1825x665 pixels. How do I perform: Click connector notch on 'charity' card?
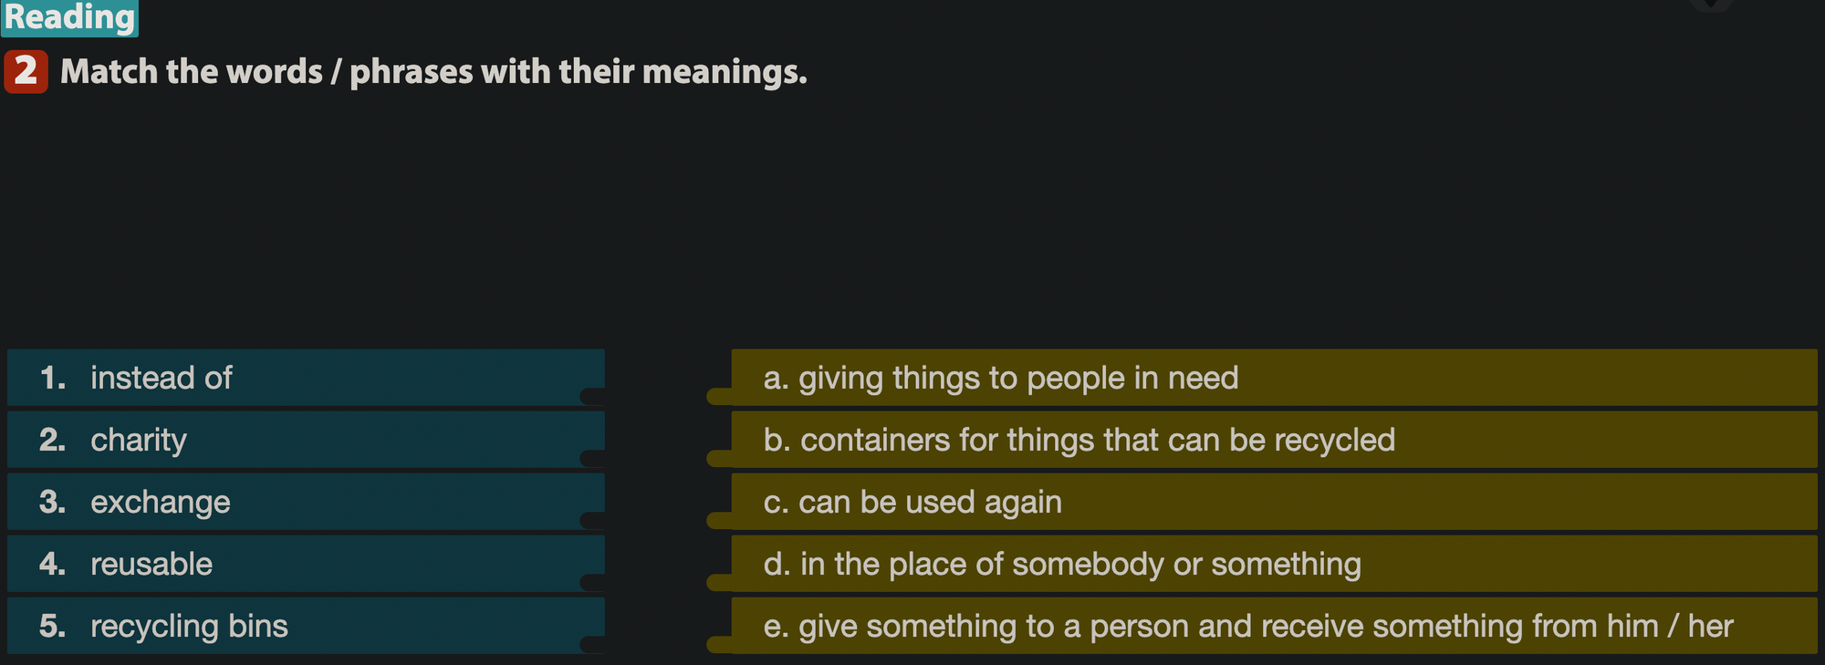(x=592, y=458)
